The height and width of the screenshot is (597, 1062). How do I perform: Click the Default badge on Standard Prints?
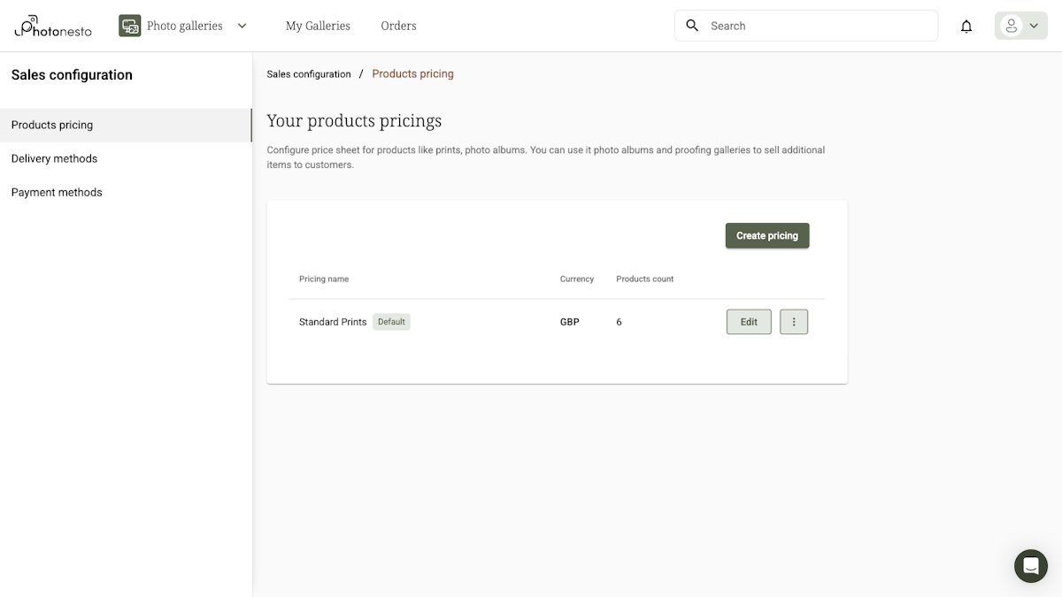coord(391,321)
